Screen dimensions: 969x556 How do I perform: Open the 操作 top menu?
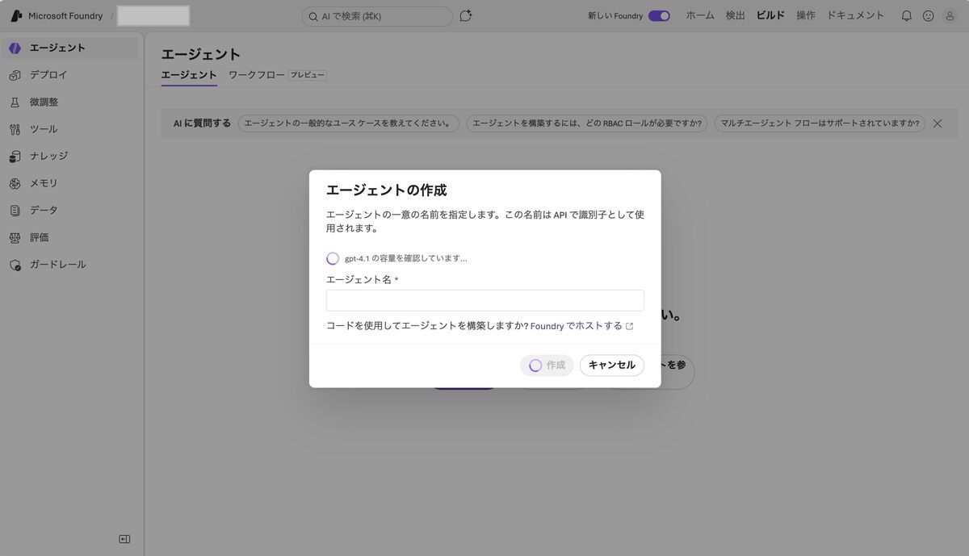tap(806, 15)
